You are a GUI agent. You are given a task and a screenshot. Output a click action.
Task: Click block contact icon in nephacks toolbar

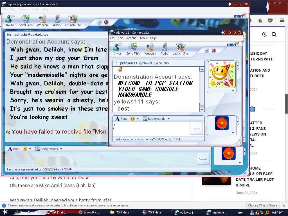[106, 22]
